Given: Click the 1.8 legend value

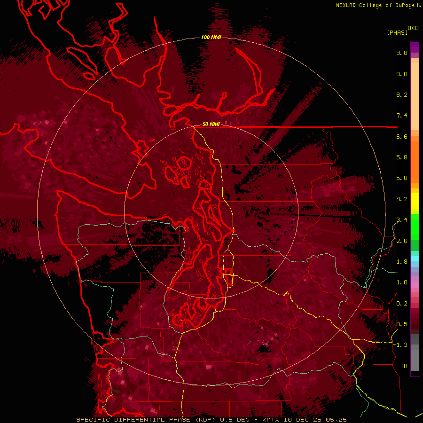Looking at the screenshot, I should click(402, 262).
